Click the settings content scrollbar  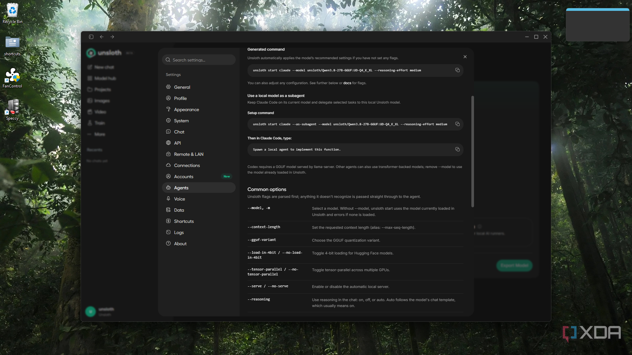[x=473, y=152]
